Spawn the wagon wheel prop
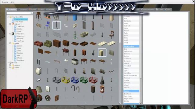 pyautogui.click(x=56, y=17)
